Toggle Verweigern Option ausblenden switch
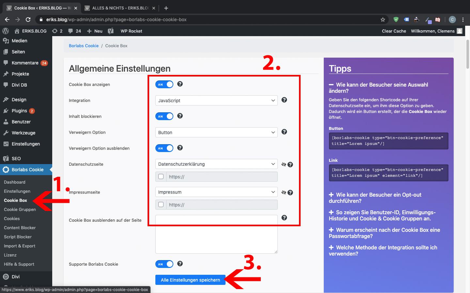Viewport: 470px width, 293px height. pyautogui.click(x=164, y=148)
